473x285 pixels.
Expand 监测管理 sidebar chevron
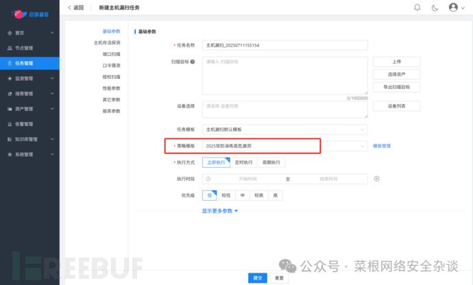pos(52,79)
